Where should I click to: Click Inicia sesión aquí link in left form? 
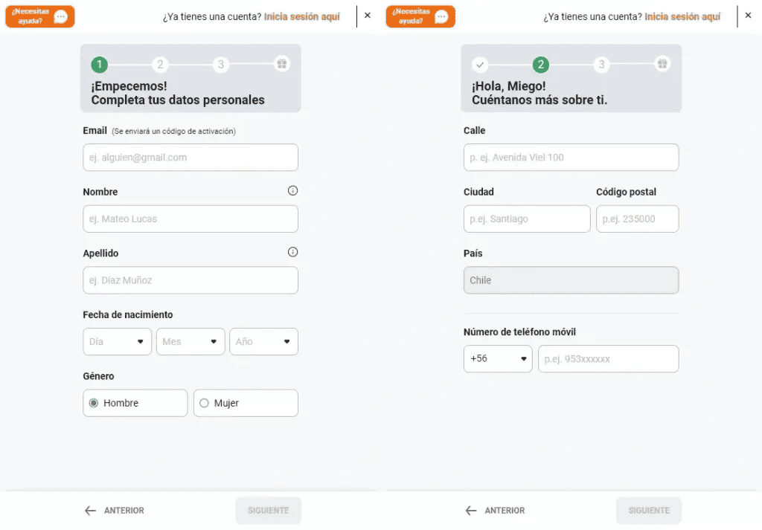click(302, 16)
